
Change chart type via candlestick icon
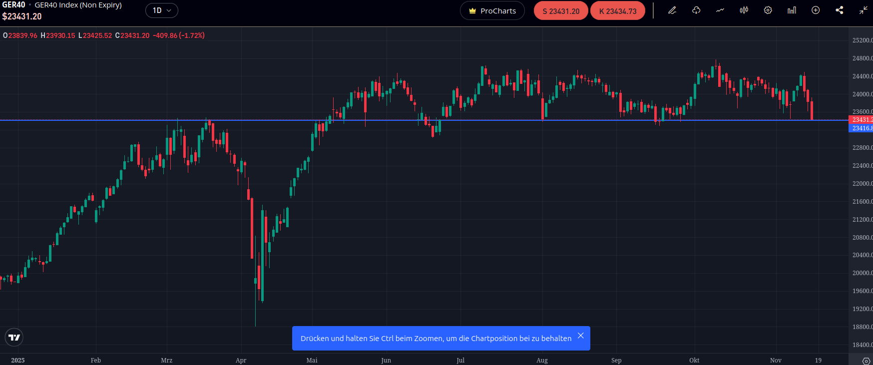coord(744,10)
